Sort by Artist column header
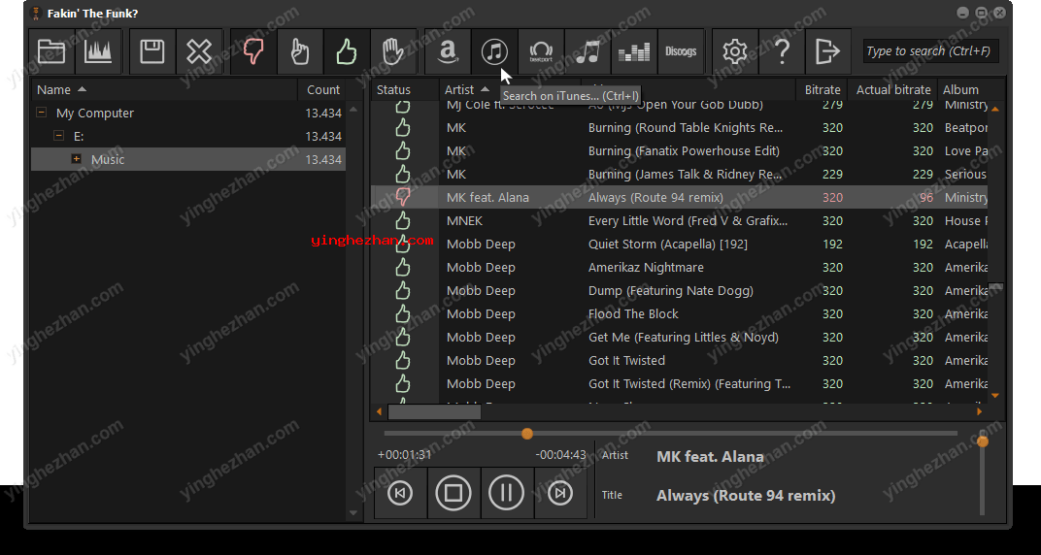 pyautogui.click(x=509, y=89)
